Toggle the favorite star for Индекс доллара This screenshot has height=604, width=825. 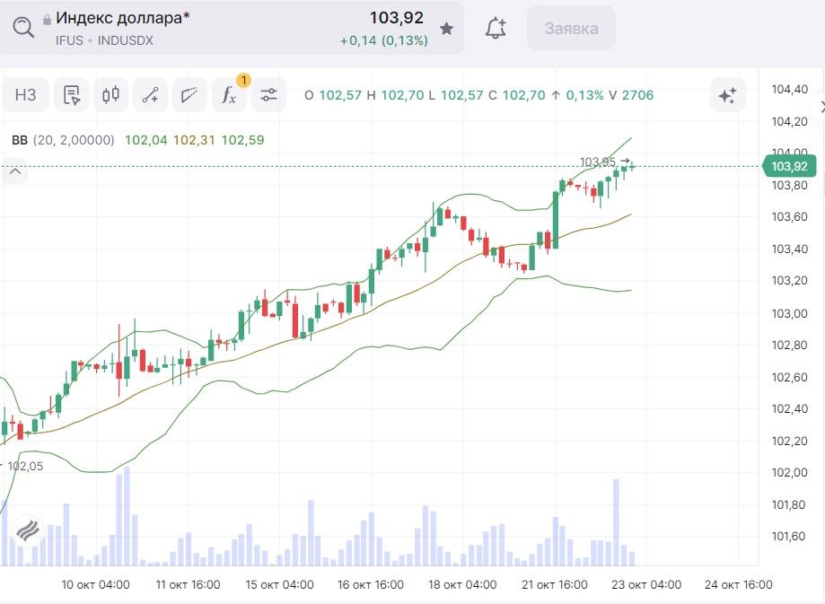pyautogui.click(x=446, y=29)
